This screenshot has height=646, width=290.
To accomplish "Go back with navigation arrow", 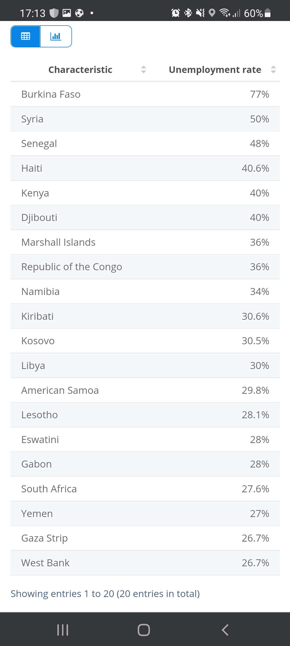I will tap(225, 630).
